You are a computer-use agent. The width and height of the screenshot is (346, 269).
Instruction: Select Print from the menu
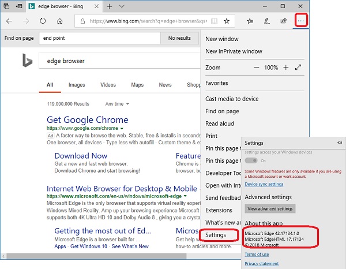pyautogui.click(x=212, y=136)
